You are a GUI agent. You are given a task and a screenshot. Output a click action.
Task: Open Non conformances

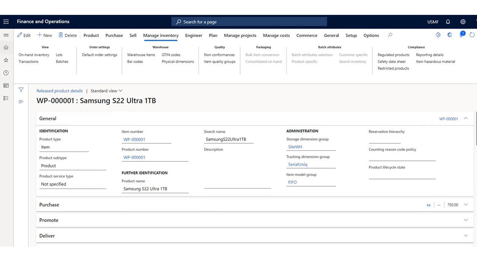219,55
